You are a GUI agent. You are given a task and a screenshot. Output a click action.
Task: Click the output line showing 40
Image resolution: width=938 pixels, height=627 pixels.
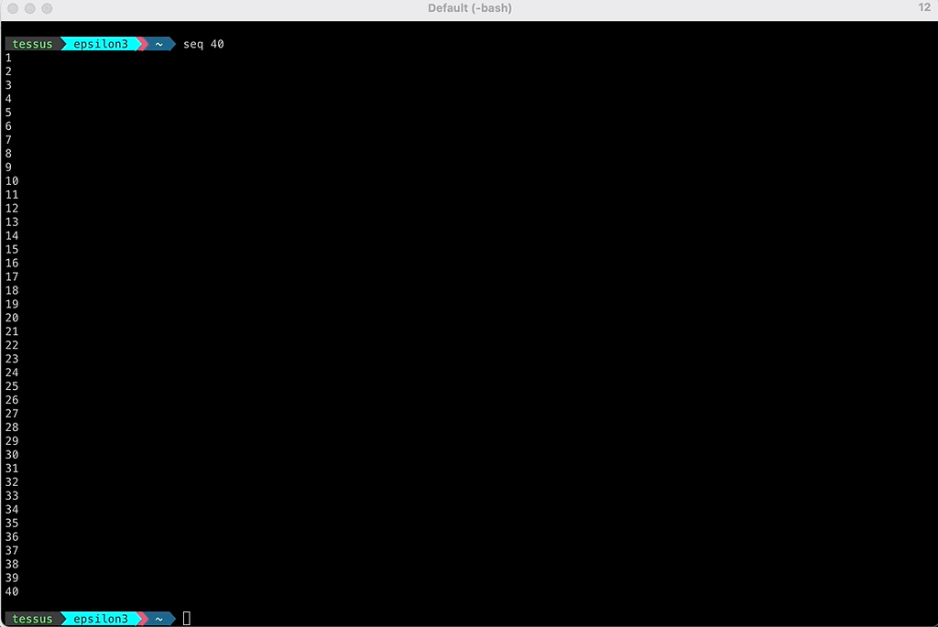[x=11, y=591]
